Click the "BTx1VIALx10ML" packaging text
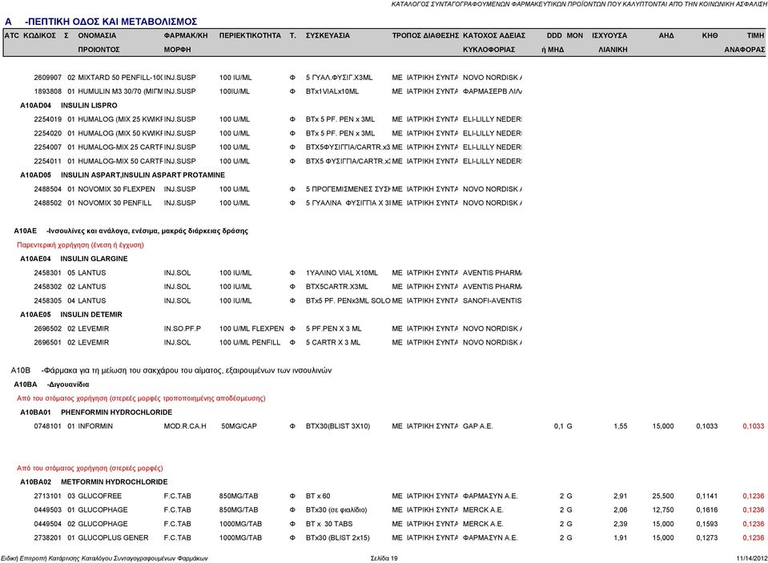The image size is (768, 563). pos(332,91)
